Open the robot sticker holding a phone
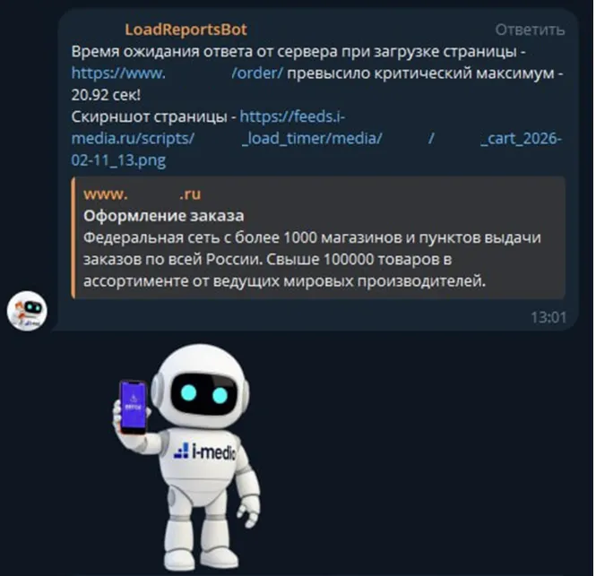 (187, 456)
